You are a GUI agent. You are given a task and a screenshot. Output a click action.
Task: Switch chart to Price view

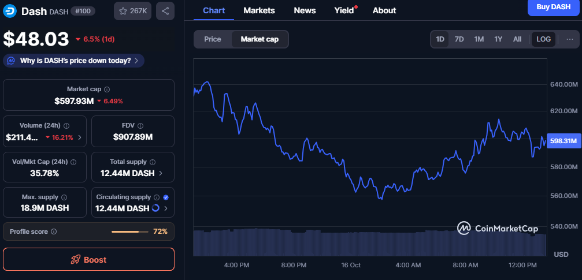coord(213,39)
